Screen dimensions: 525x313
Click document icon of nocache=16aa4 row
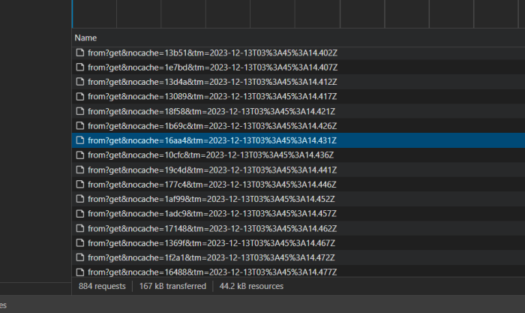(80, 140)
